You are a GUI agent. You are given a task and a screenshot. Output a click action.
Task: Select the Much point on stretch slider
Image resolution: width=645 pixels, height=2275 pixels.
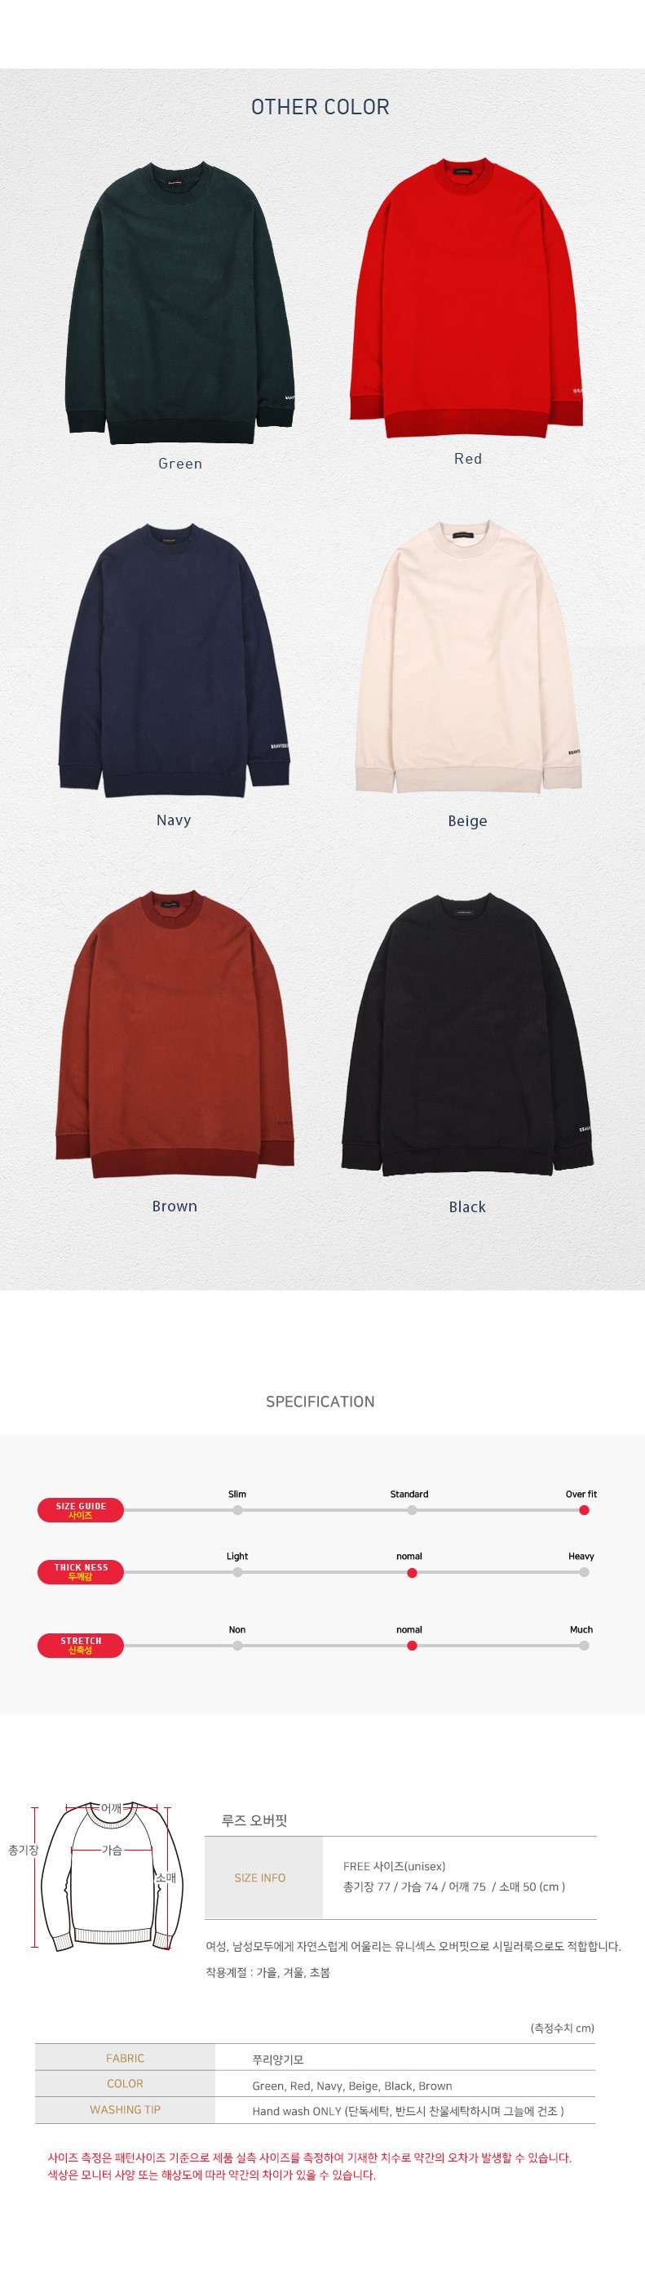[x=584, y=1646]
